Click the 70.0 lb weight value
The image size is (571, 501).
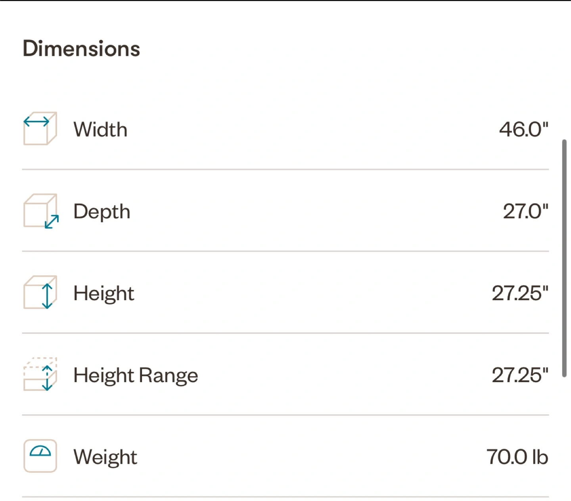[517, 457]
